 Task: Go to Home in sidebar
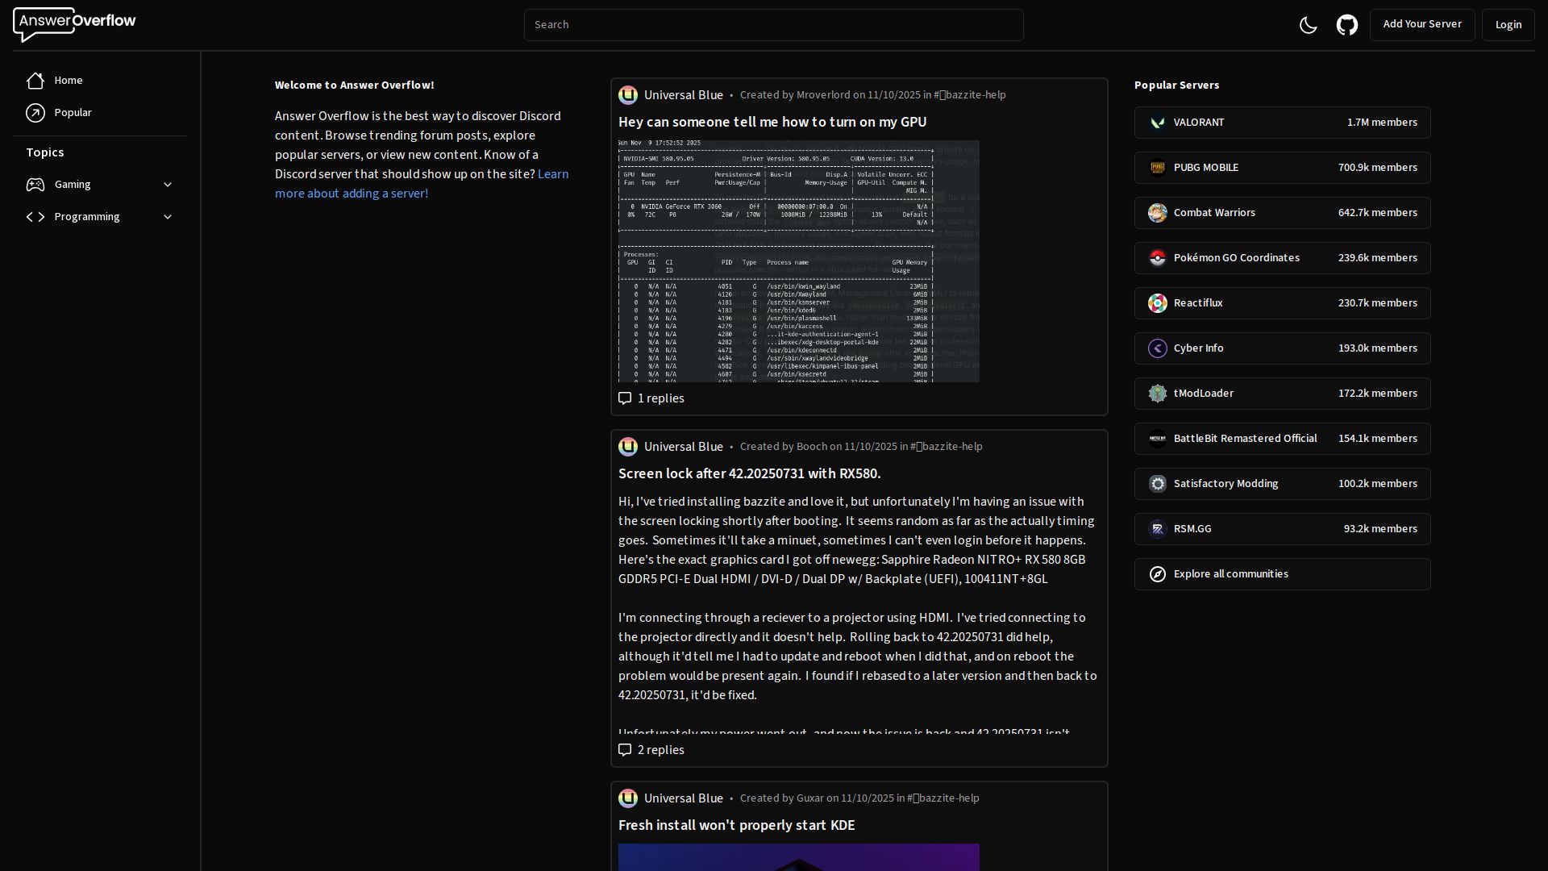point(69,81)
